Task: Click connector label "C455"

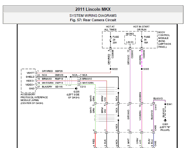Action: coord(156,144)
